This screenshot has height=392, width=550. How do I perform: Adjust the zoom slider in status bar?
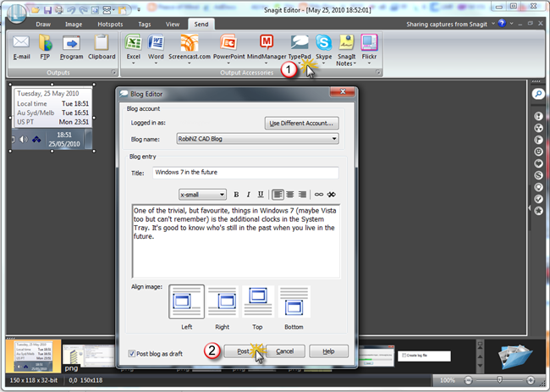coord(501,380)
